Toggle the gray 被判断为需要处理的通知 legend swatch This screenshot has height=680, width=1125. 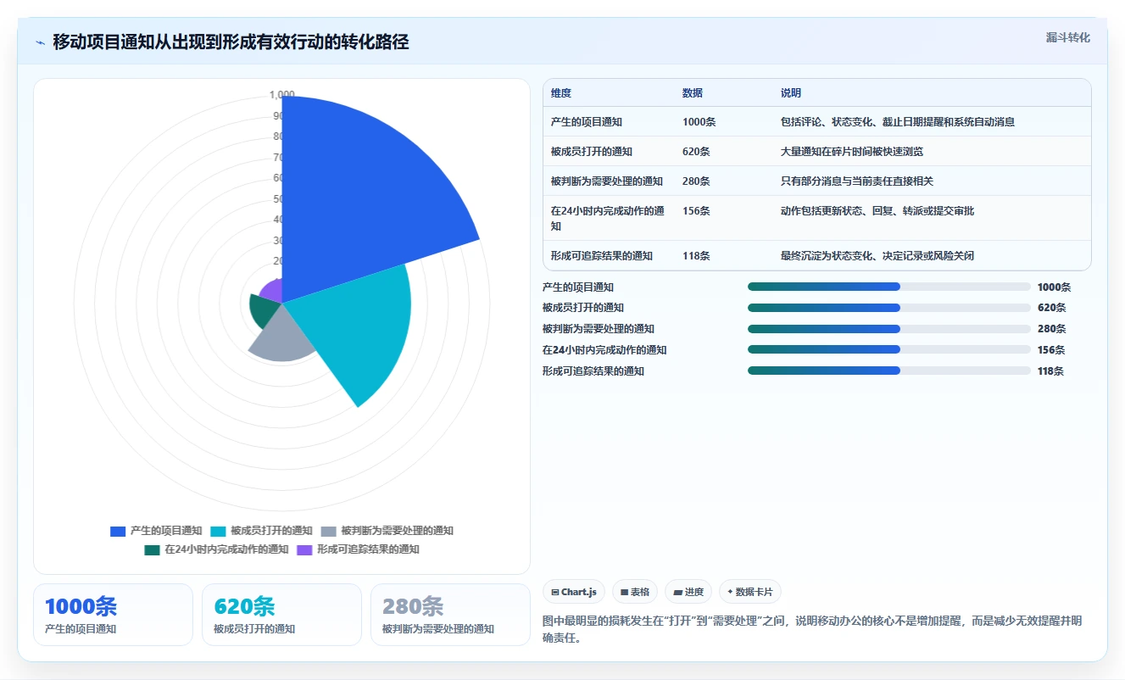(x=328, y=531)
